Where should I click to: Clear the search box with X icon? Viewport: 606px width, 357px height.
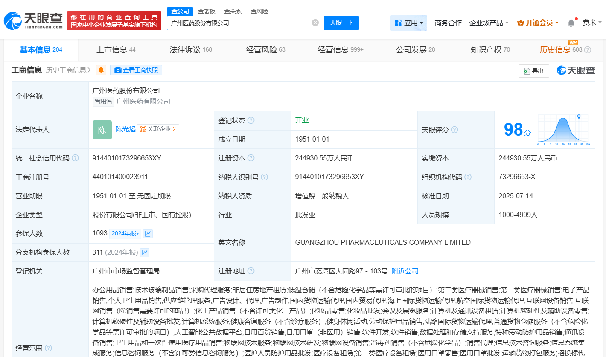click(315, 23)
